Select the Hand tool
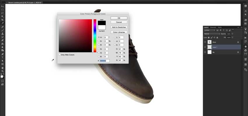Screen dimensions: 248x116 point(3,68)
